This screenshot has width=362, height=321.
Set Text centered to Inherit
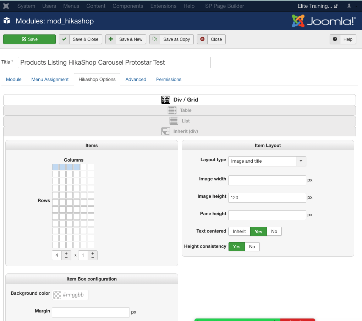tap(239, 232)
